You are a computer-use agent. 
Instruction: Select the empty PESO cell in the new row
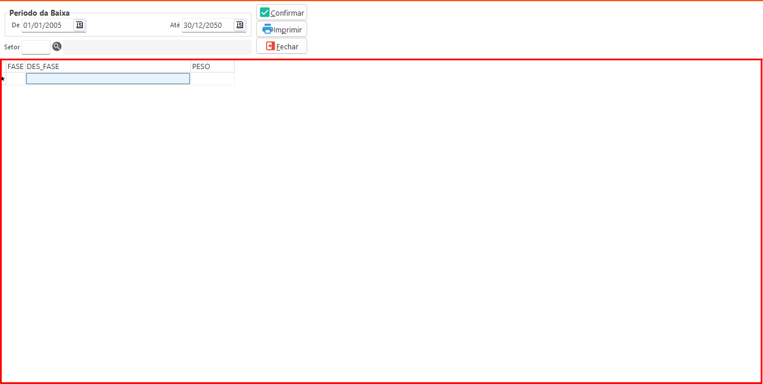(212, 79)
